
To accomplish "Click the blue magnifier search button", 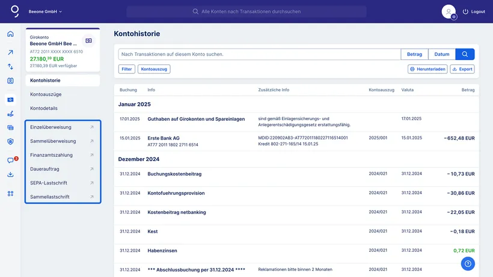I will pyautogui.click(x=465, y=54).
